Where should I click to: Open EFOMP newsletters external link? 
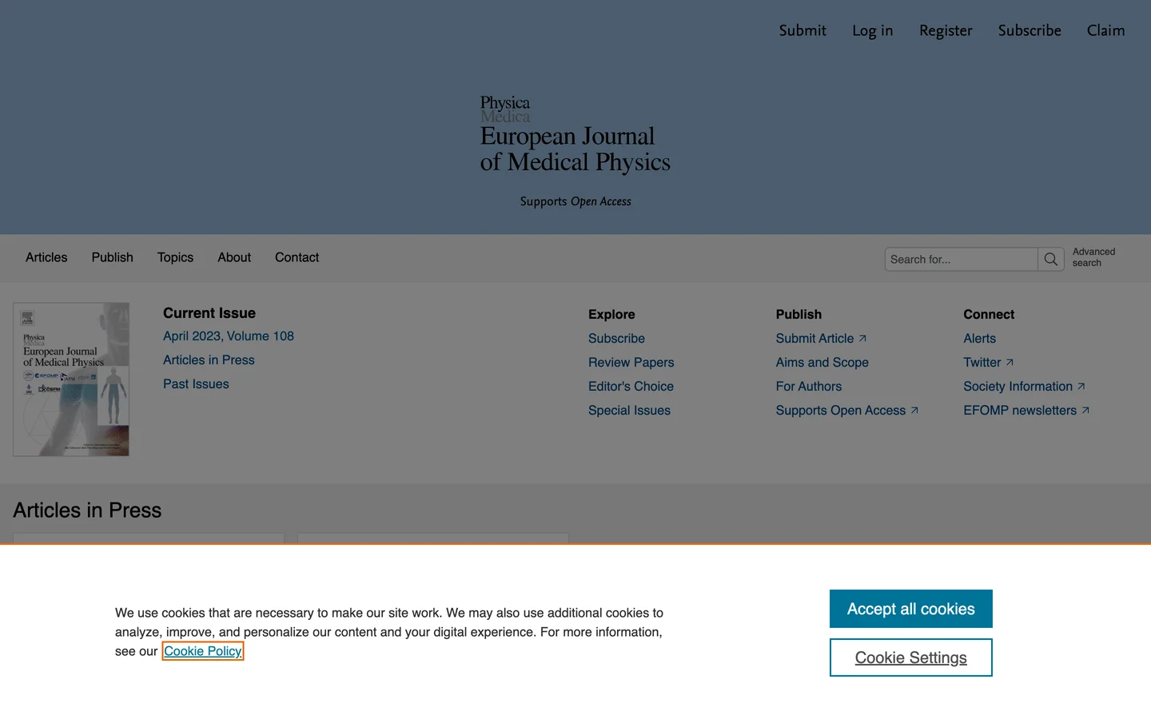coord(1026,411)
